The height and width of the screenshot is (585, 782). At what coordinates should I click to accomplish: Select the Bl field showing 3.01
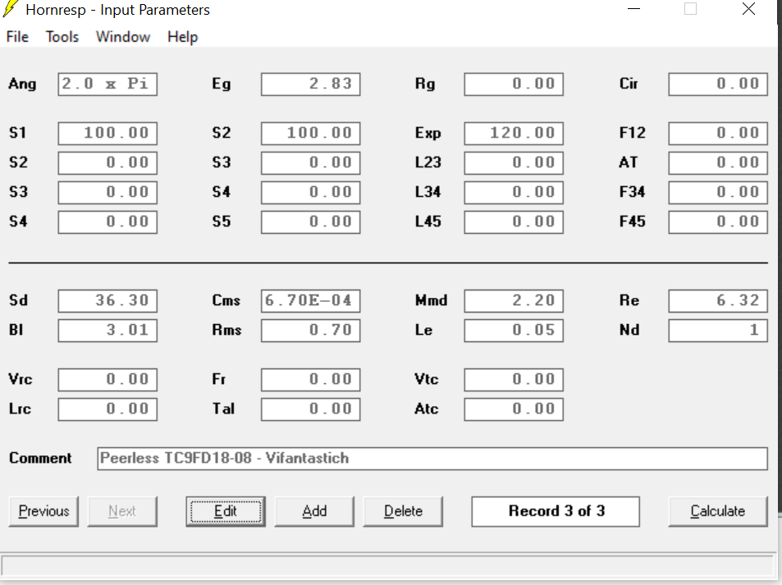tap(107, 330)
